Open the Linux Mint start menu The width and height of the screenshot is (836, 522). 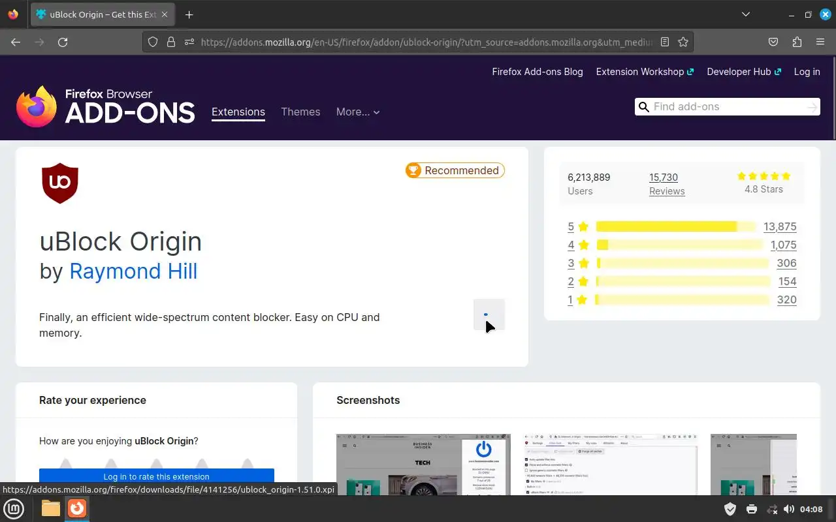[x=14, y=508]
